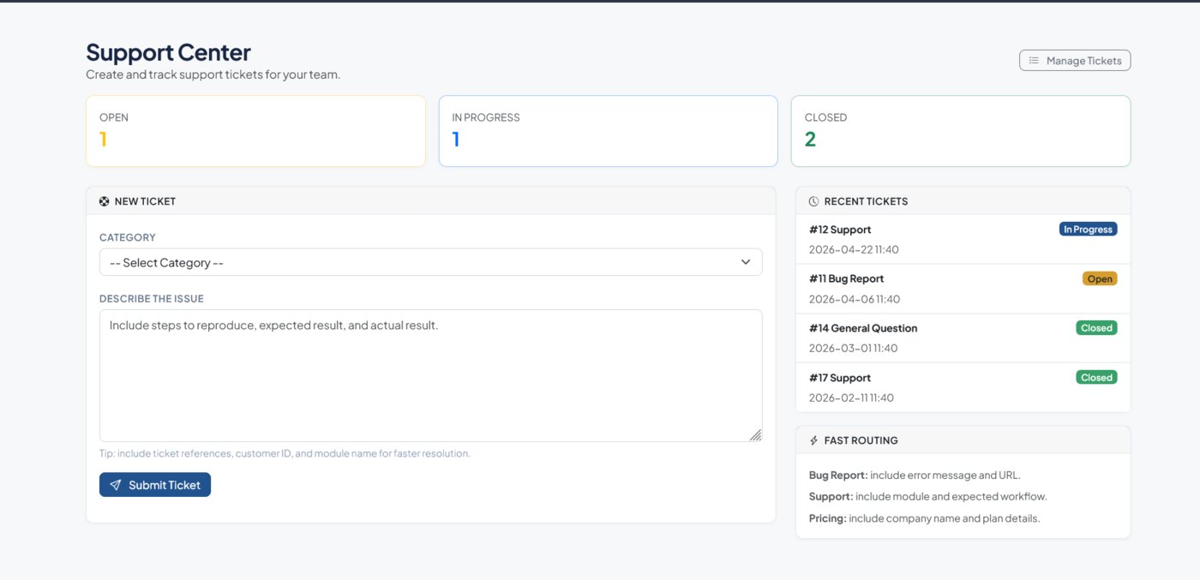
Task: Select the CLOSED status summary card
Action: click(961, 130)
